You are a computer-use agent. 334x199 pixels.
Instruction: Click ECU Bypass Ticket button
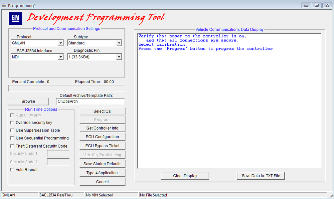[102, 146]
